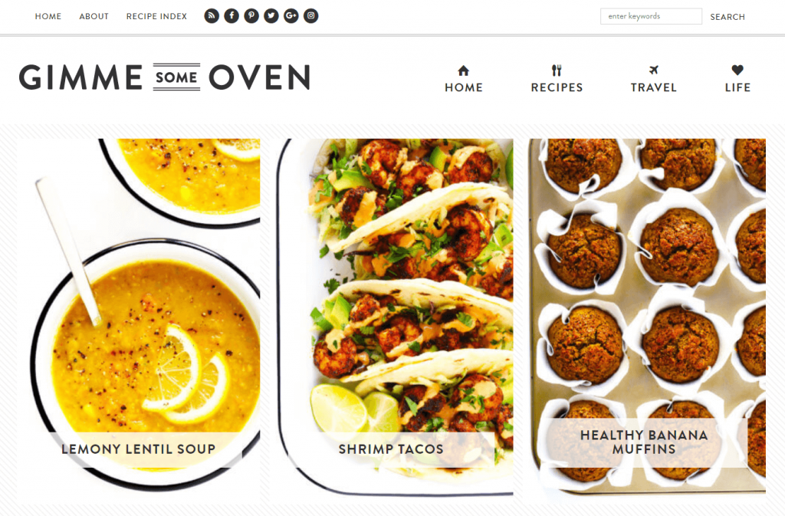Open the Lemony Lentil Soup recipe image
This screenshot has width=785, height=516.
[139, 311]
